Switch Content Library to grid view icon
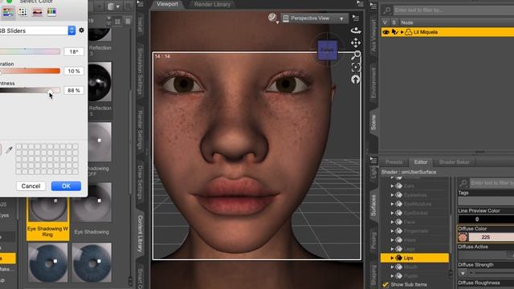Screen dimensions: 514x289 117,22
